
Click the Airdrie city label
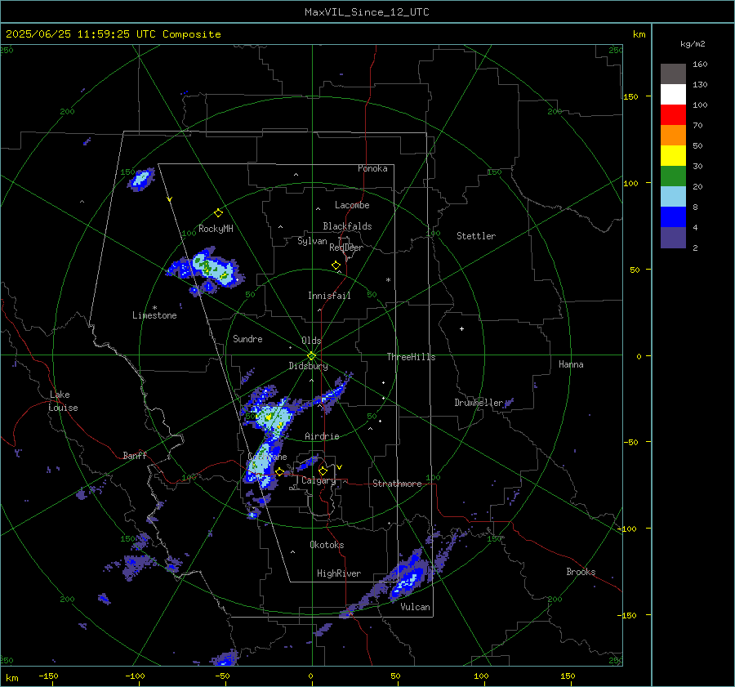click(322, 436)
